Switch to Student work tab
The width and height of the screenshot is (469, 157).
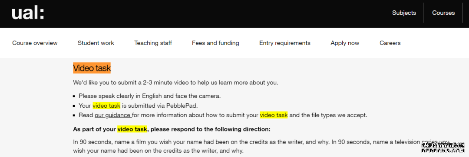click(96, 43)
